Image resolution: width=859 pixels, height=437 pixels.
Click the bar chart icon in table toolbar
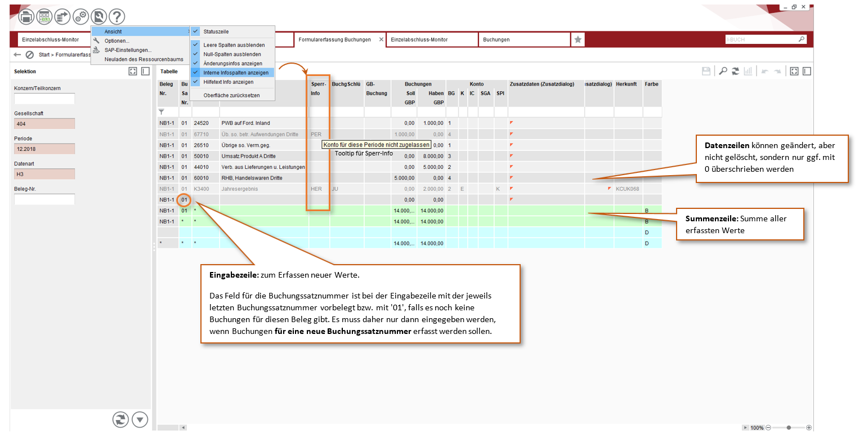tap(749, 72)
